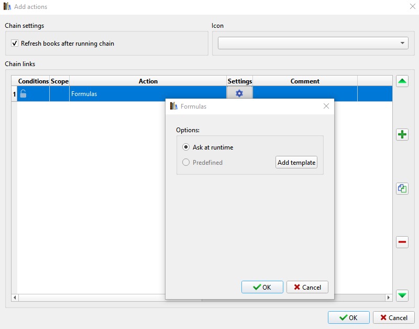Click the Scope column header

click(x=59, y=81)
